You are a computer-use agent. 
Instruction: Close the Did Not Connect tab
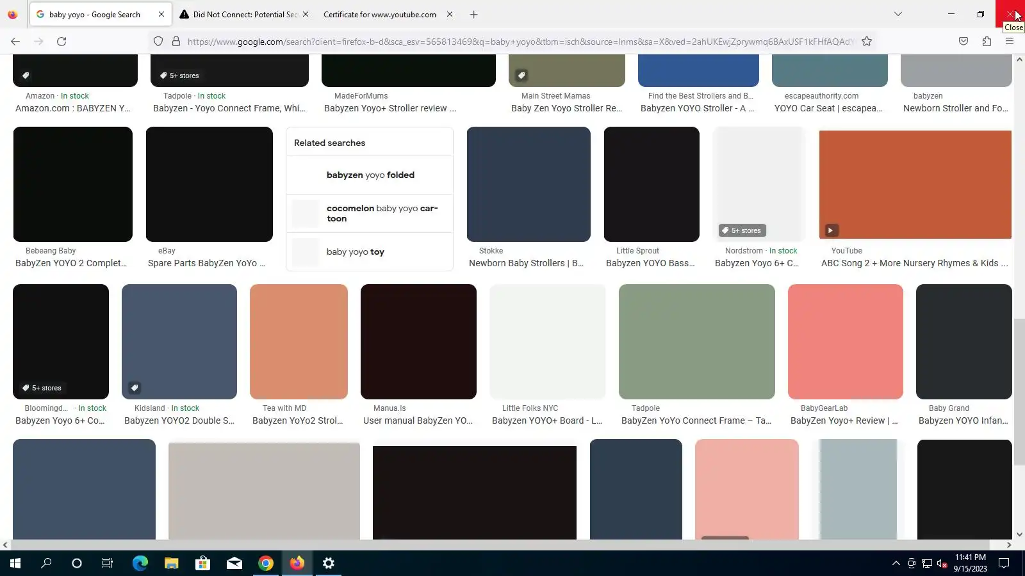pyautogui.click(x=306, y=14)
